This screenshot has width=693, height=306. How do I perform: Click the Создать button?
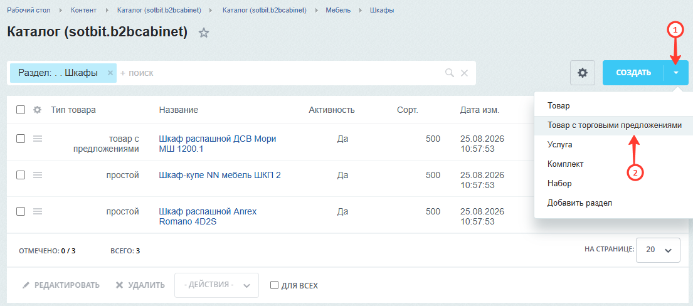coord(633,73)
